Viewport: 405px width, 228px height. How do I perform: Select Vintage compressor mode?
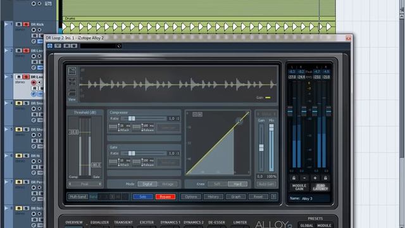(x=168, y=184)
